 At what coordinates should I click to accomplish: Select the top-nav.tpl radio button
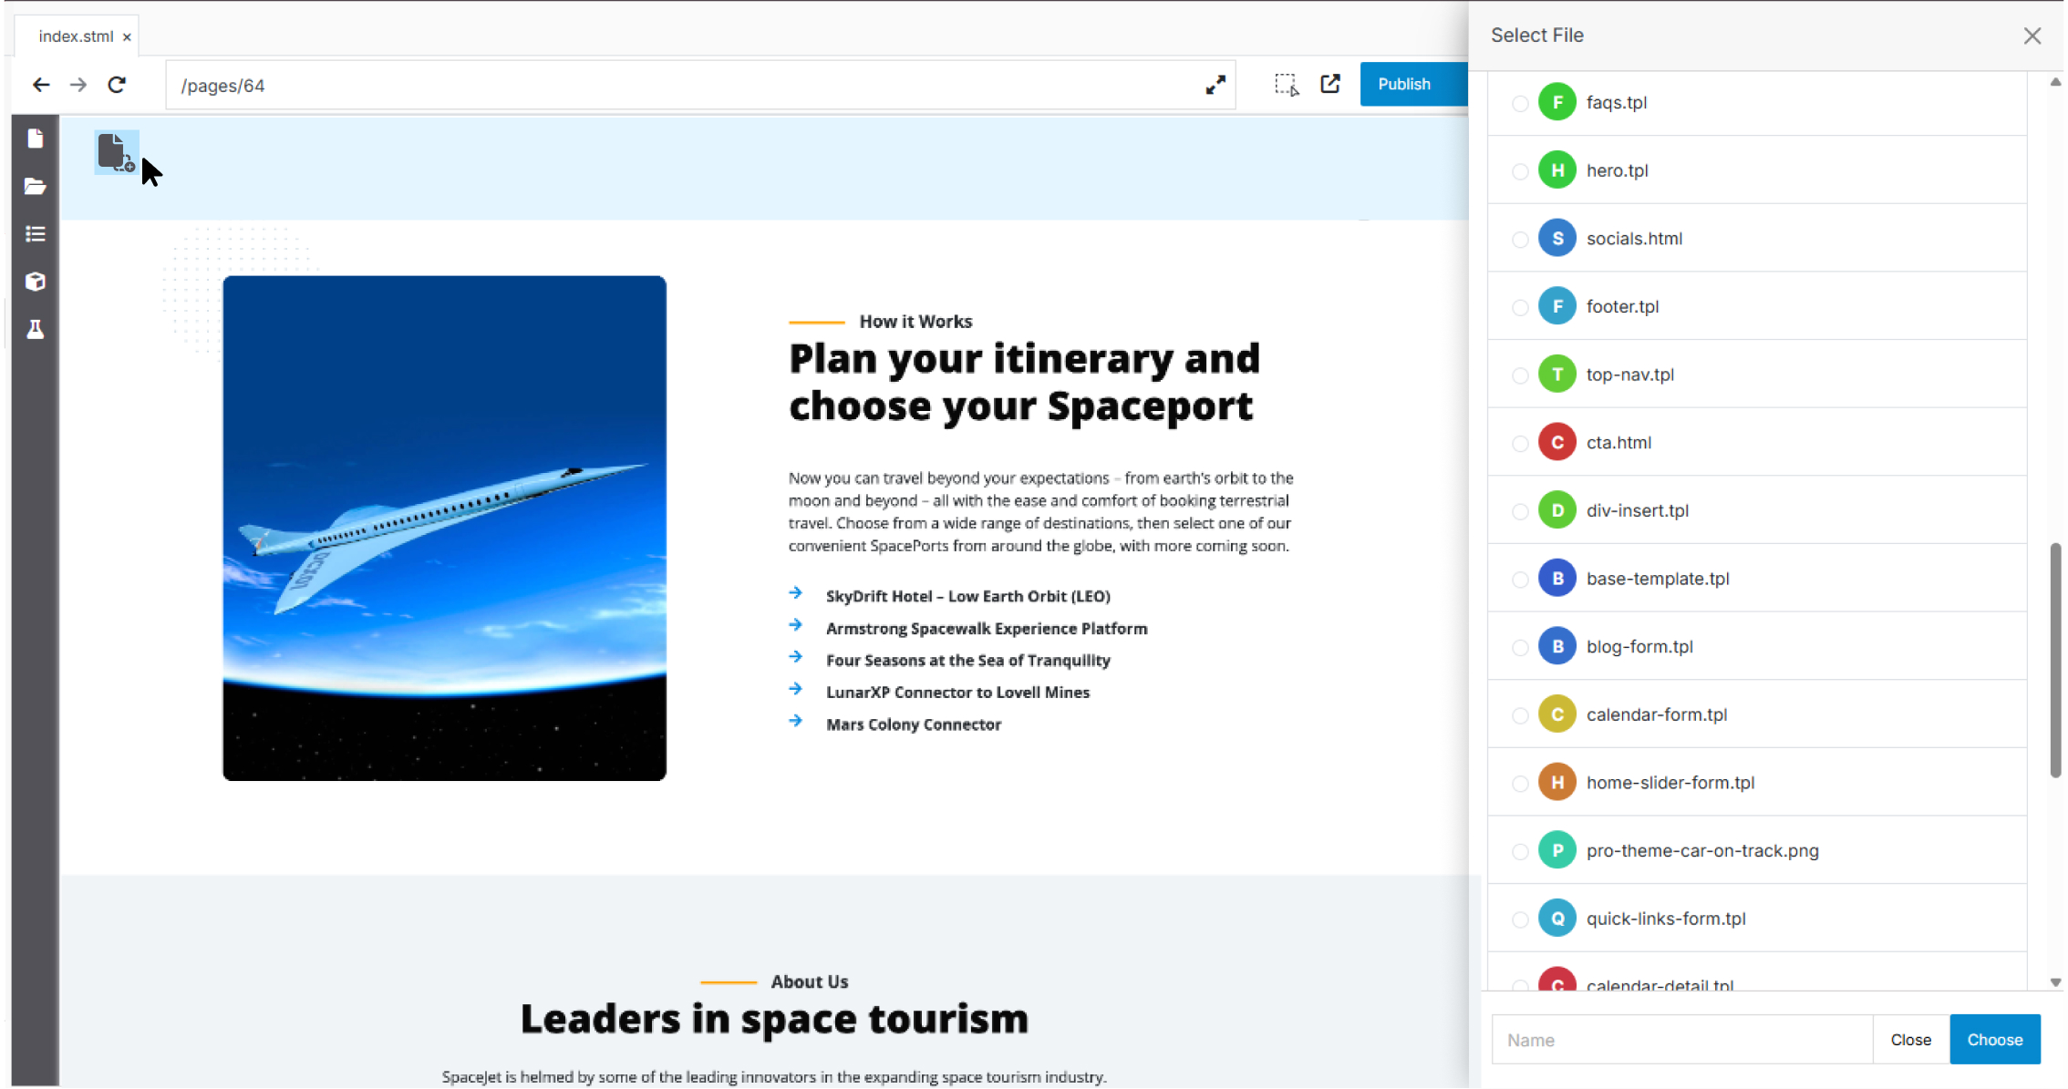tap(1520, 375)
